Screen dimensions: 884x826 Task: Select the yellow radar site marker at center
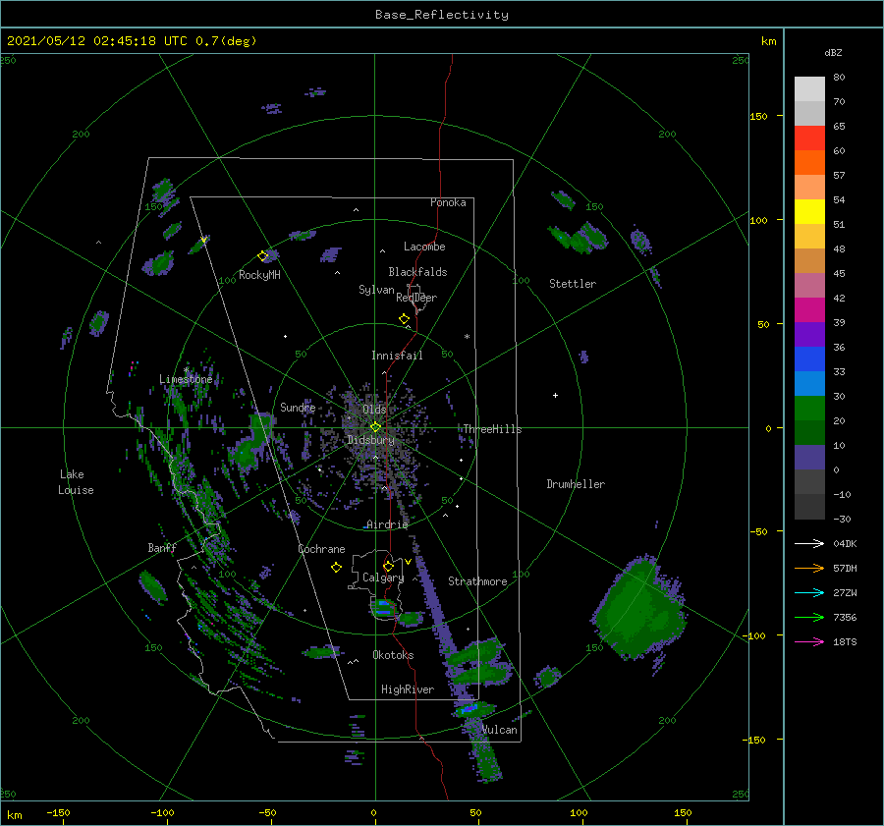pyautogui.click(x=375, y=427)
